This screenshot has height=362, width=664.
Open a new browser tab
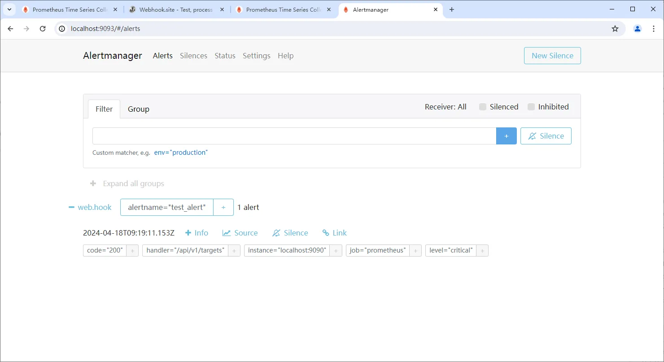click(452, 9)
